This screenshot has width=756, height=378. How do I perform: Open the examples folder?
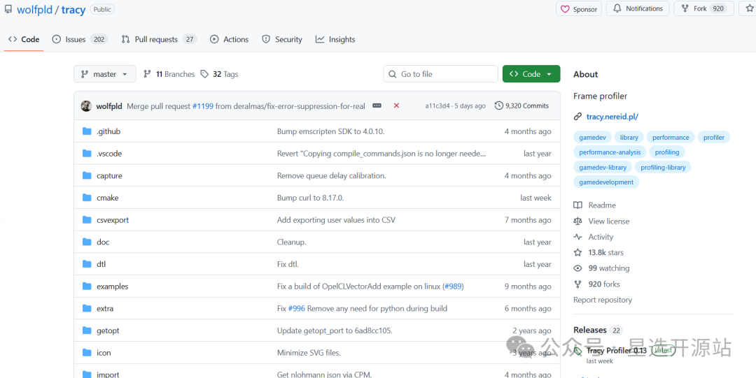[112, 286]
